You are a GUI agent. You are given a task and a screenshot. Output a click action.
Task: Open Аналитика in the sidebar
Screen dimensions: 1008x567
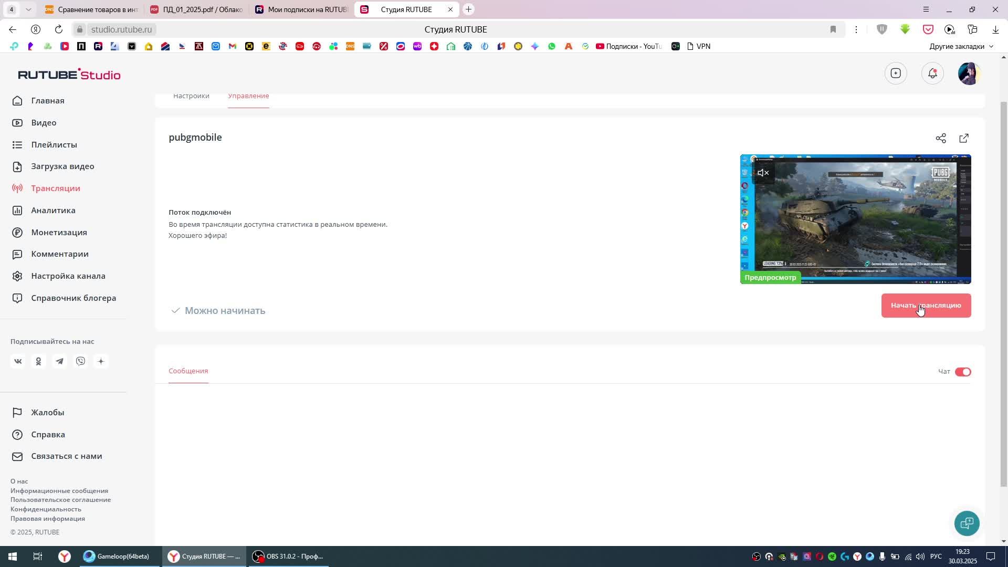pyautogui.click(x=53, y=211)
